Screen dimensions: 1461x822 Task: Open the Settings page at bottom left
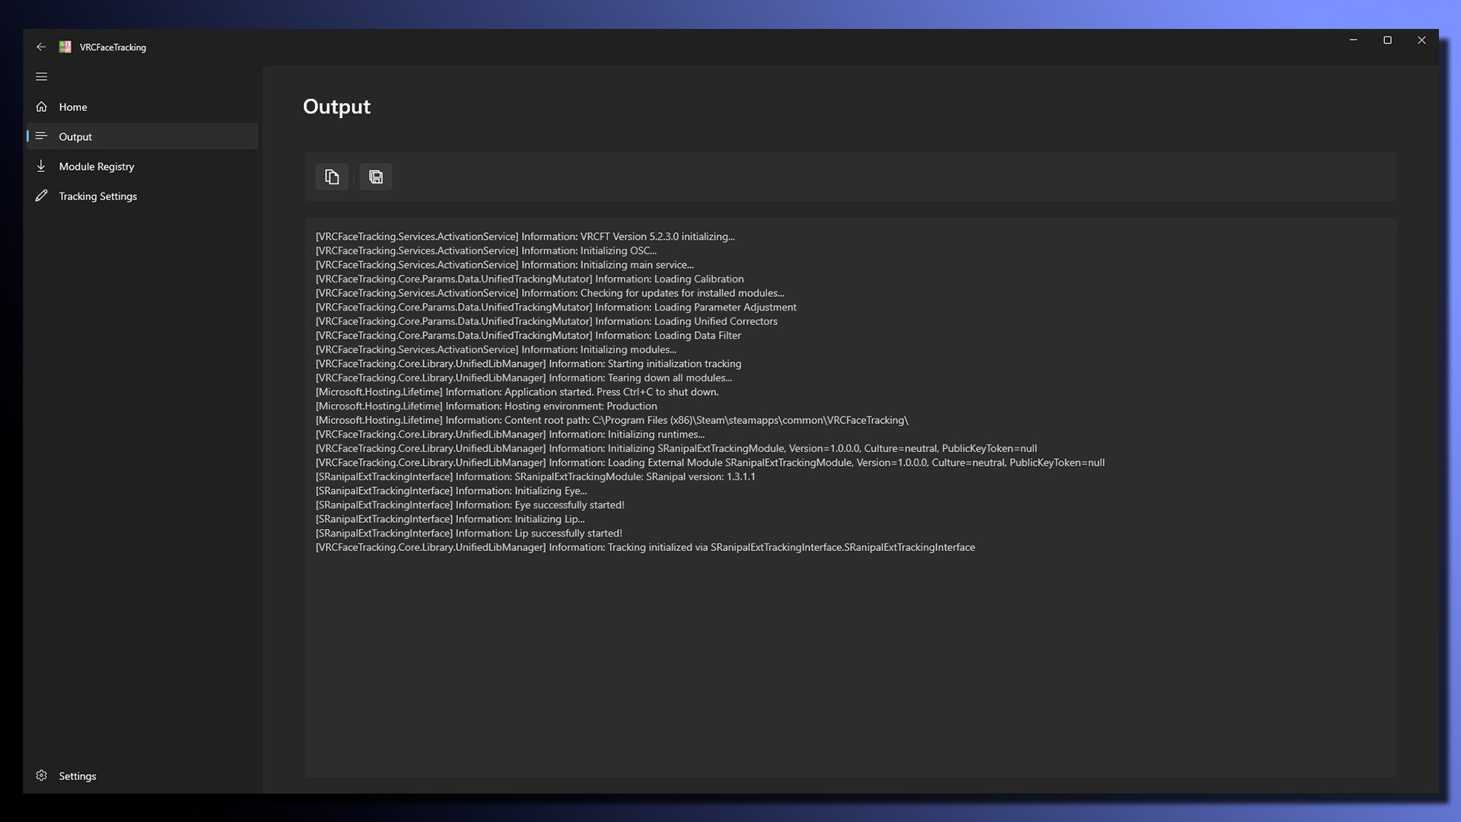point(77,776)
